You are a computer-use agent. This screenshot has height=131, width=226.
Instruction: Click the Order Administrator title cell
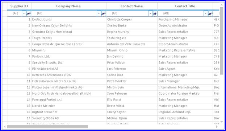pyautogui.click(x=185, y=26)
